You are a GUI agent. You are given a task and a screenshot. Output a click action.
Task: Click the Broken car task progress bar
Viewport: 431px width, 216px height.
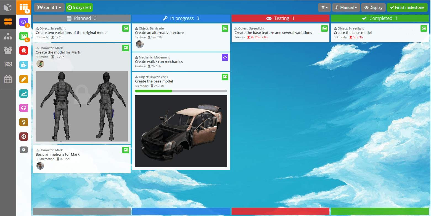(181, 91)
